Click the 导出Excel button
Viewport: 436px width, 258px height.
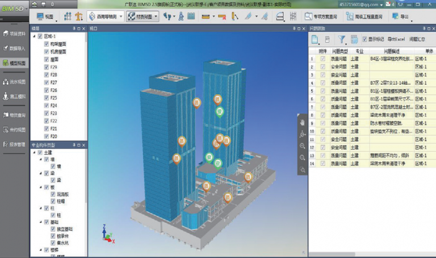[397, 39]
